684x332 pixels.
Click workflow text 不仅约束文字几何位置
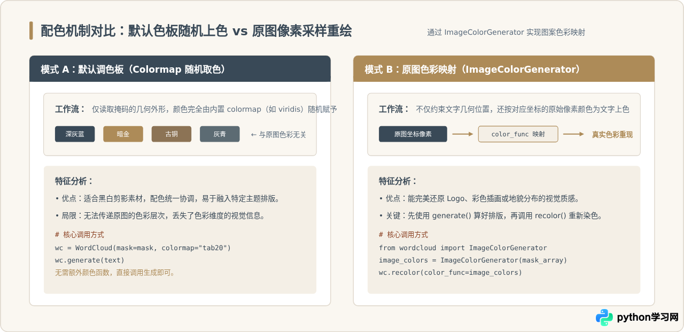(523, 109)
